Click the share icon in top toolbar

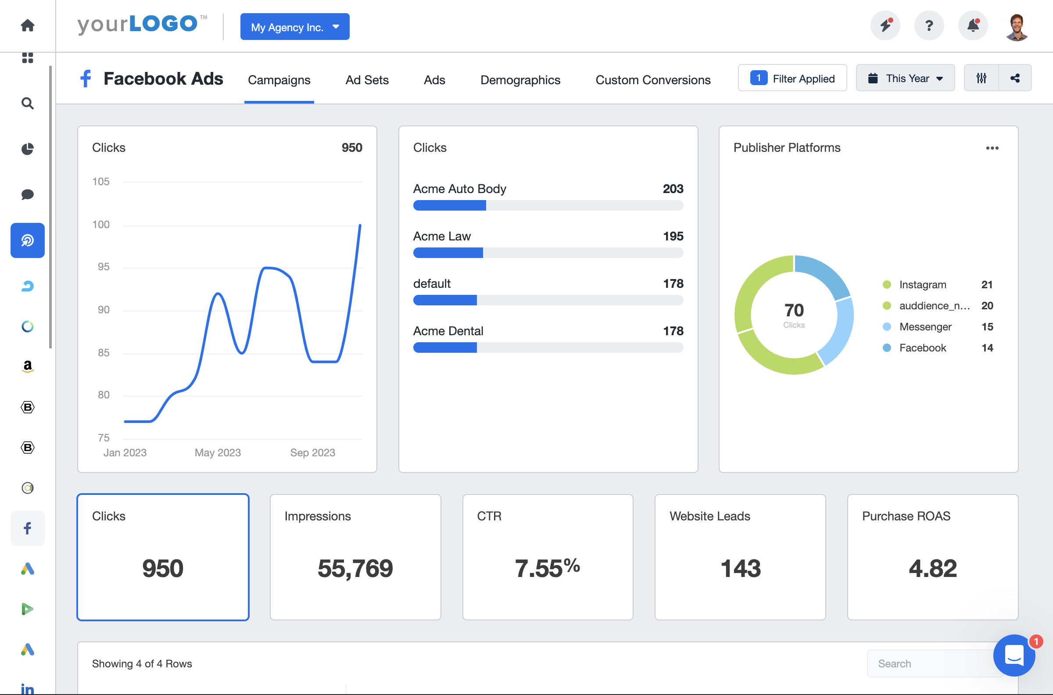pos(1014,78)
